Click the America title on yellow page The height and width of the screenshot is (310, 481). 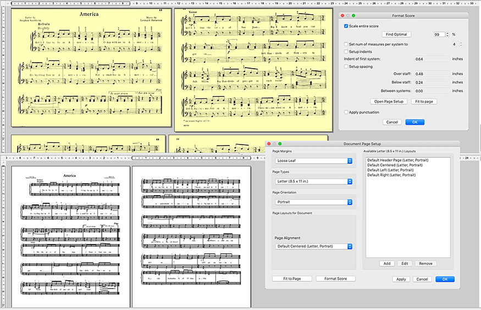tap(89, 14)
